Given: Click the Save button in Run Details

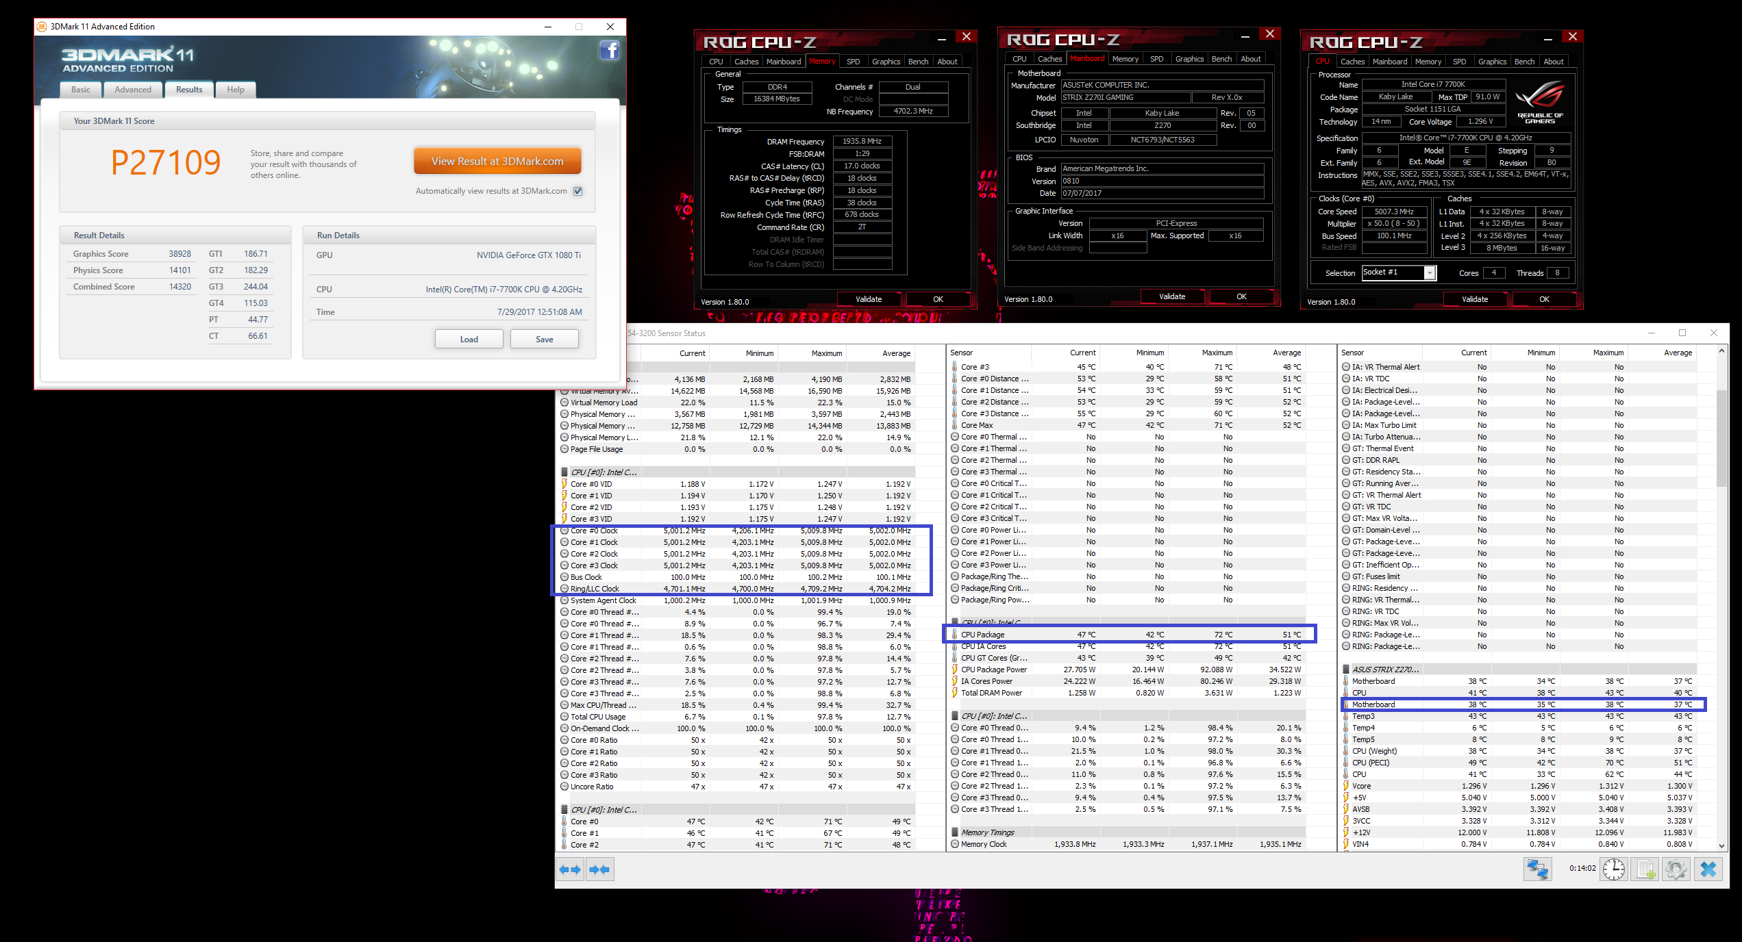Looking at the screenshot, I should [x=545, y=340].
